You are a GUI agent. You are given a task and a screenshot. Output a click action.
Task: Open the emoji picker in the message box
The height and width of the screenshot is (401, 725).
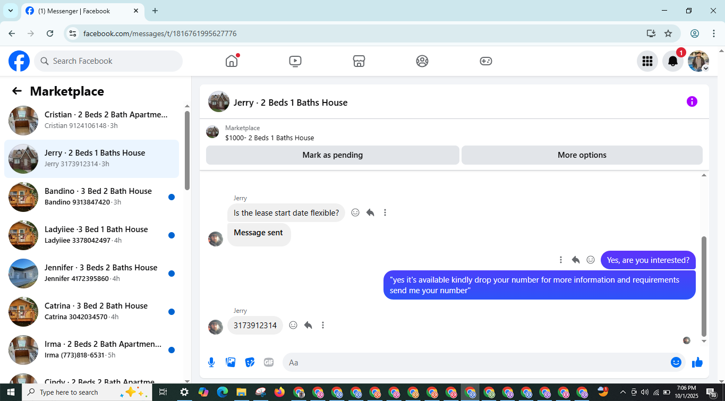pos(676,362)
